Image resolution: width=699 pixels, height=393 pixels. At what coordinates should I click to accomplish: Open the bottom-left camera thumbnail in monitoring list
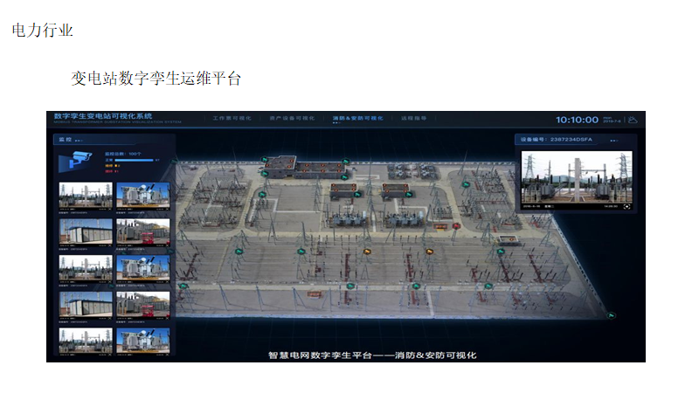coord(85,340)
